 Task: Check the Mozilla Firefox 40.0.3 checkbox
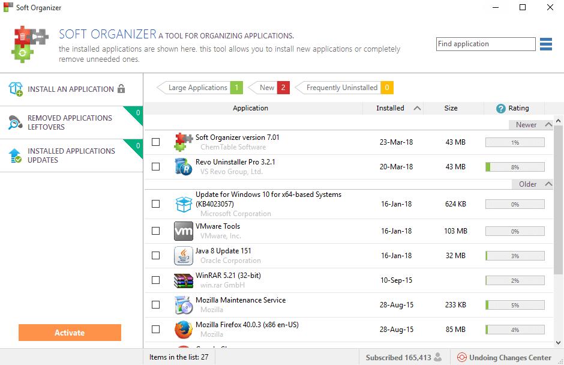[156, 330]
